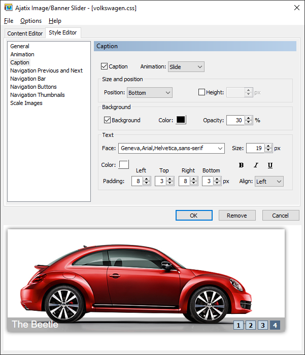Increase the font Size with up arrow
The image size is (305, 355).
(268, 146)
